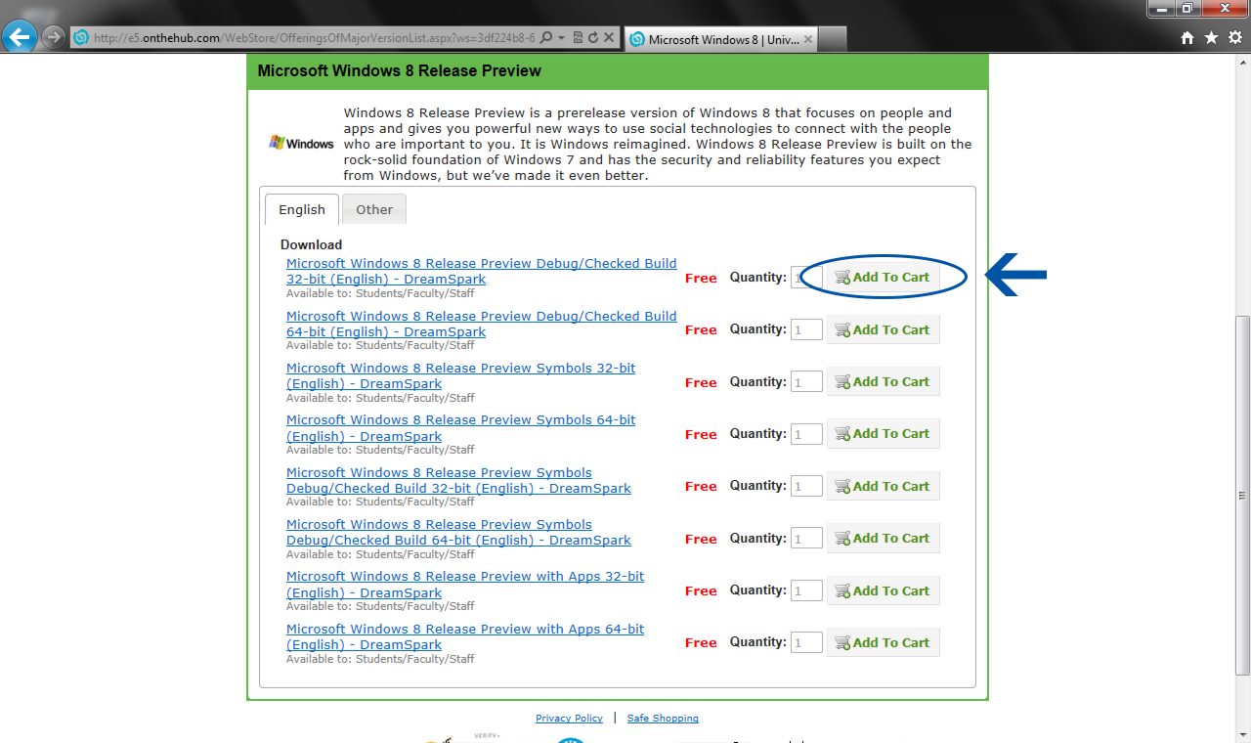Add Symbols Debug/Checked 32-bit to cart
The width and height of the screenshot is (1251, 743).
(884, 486)
